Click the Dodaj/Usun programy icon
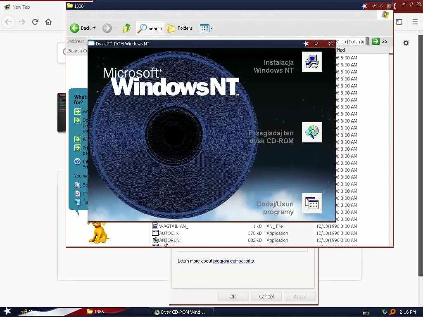The height and width of the screenshot is (317, 423). point(312,203)
